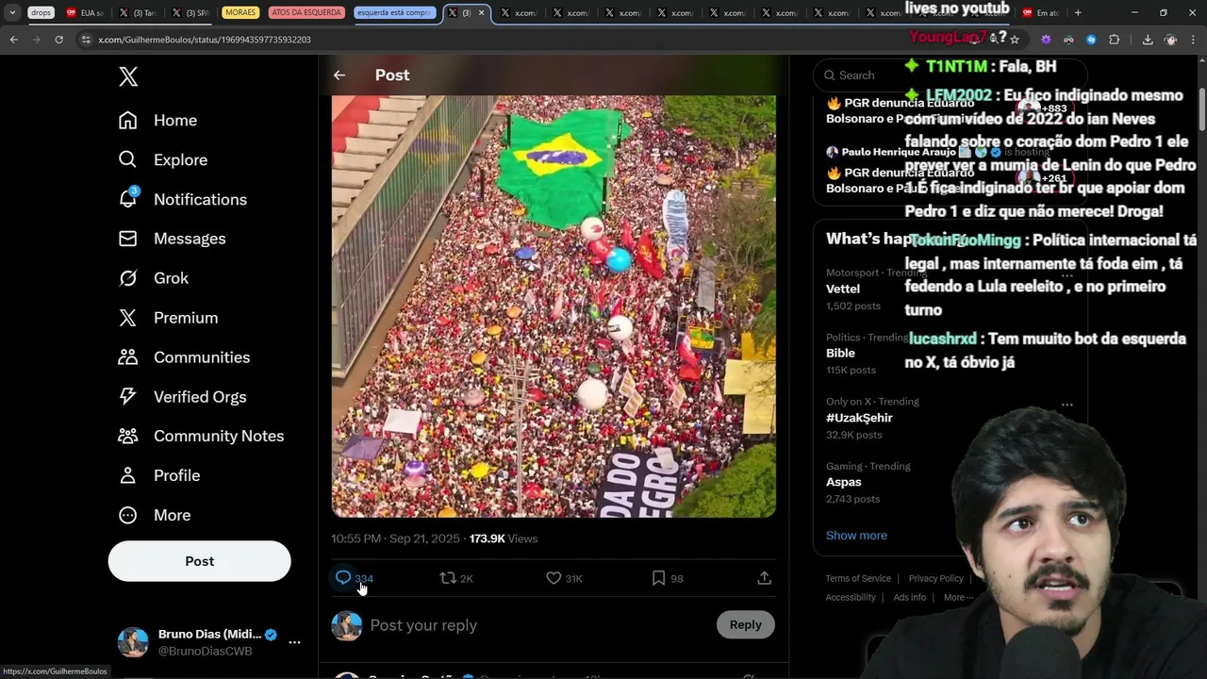Open the Explore page
Viewport: 1207px width, 679px height.
[x=162, y=160]
